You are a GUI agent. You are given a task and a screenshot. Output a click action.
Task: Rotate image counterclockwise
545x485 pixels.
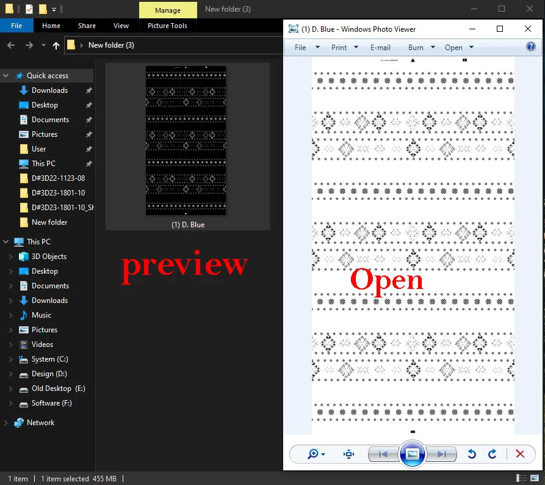472,454
